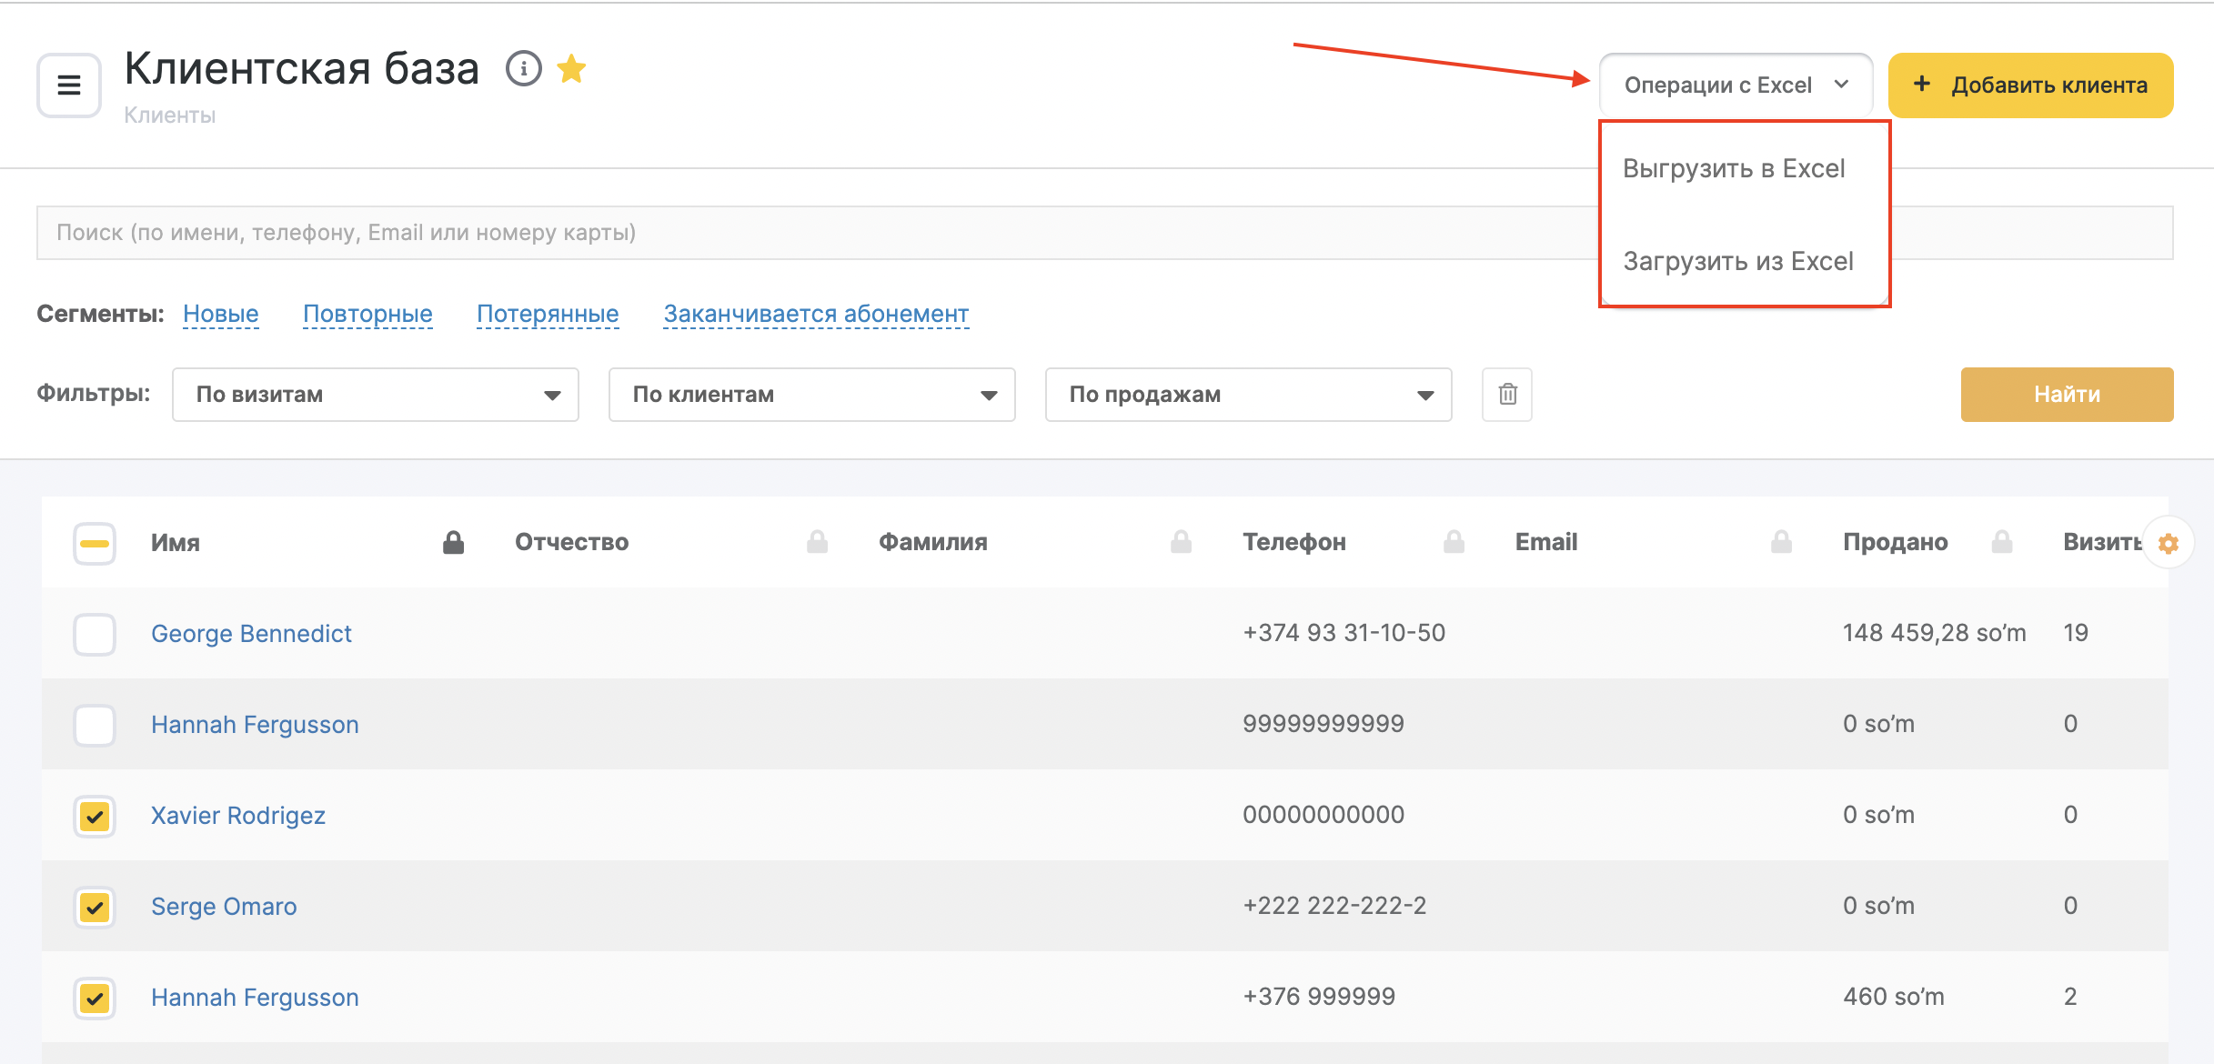Click the lock icon in Имя column
Screen dimensions: 2214x1064
[453, 543]
